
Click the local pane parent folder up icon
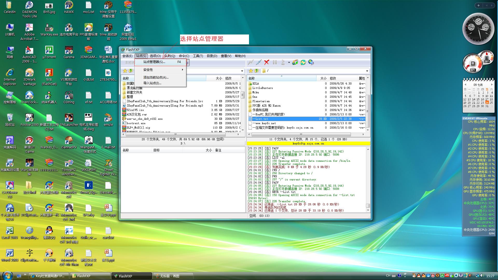pyautogui.click(x=131, y=71)
